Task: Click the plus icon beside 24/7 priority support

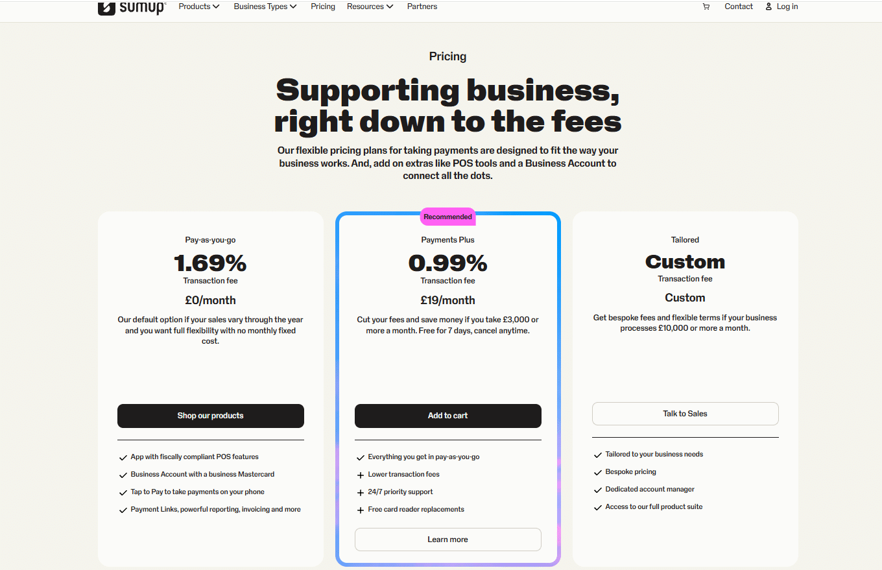Action: point(361,492)
